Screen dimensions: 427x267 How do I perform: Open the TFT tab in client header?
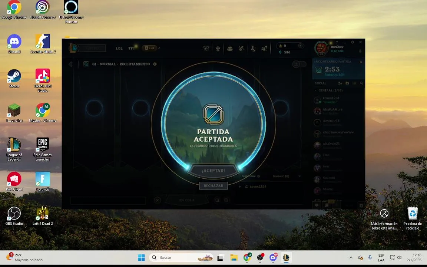[x=132, y=48]
